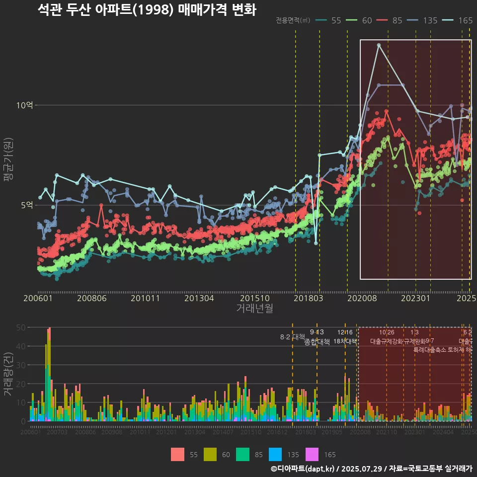Click 200806 on the price chart x-axis
The height and width of the screenshot is (477, 477).
(92, 298)
